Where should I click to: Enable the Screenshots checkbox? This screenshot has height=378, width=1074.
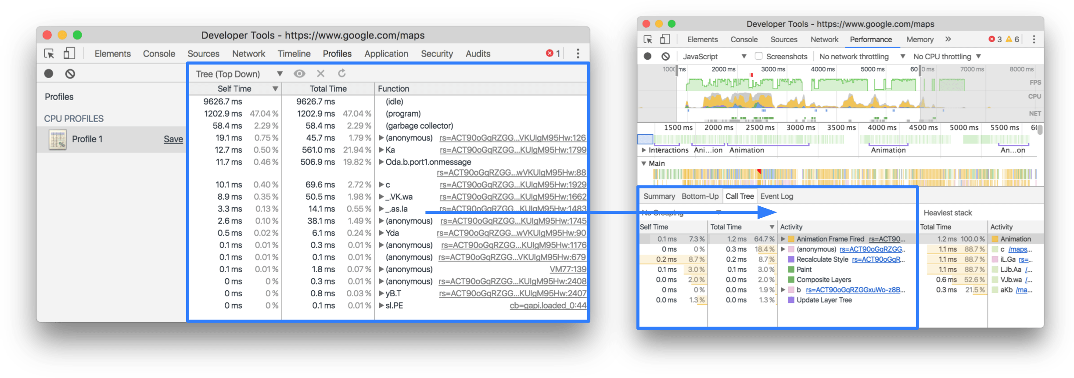[x=758, y=56]
